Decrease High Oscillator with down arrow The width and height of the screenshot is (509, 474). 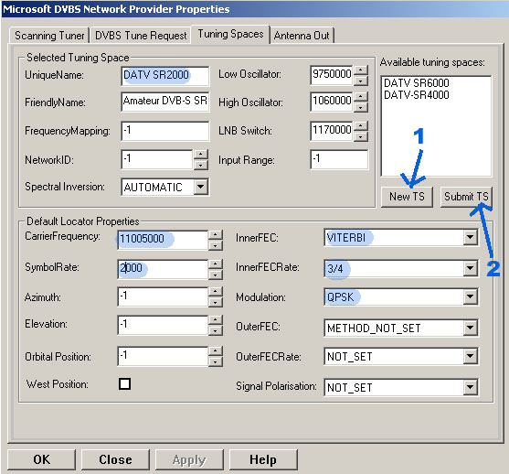click(x=361, y=107)
